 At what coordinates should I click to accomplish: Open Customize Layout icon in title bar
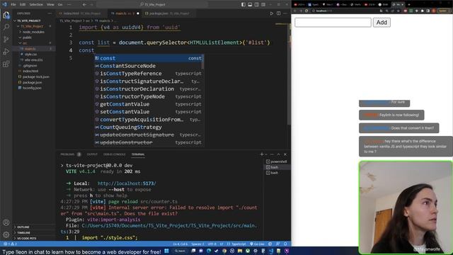[263, 5]
